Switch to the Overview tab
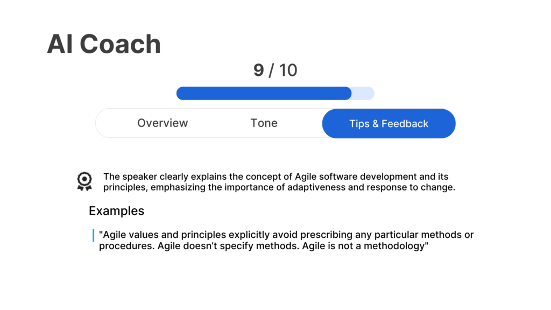The width and height of the screenshot is (551, 310). (x=163, y=123)
